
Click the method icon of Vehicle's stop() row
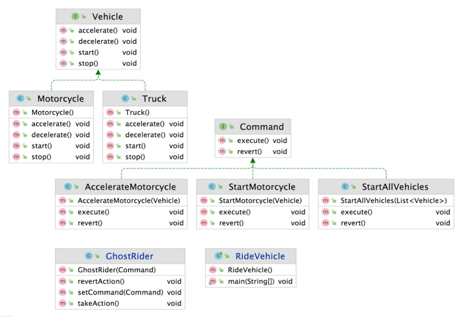[63, 63]
